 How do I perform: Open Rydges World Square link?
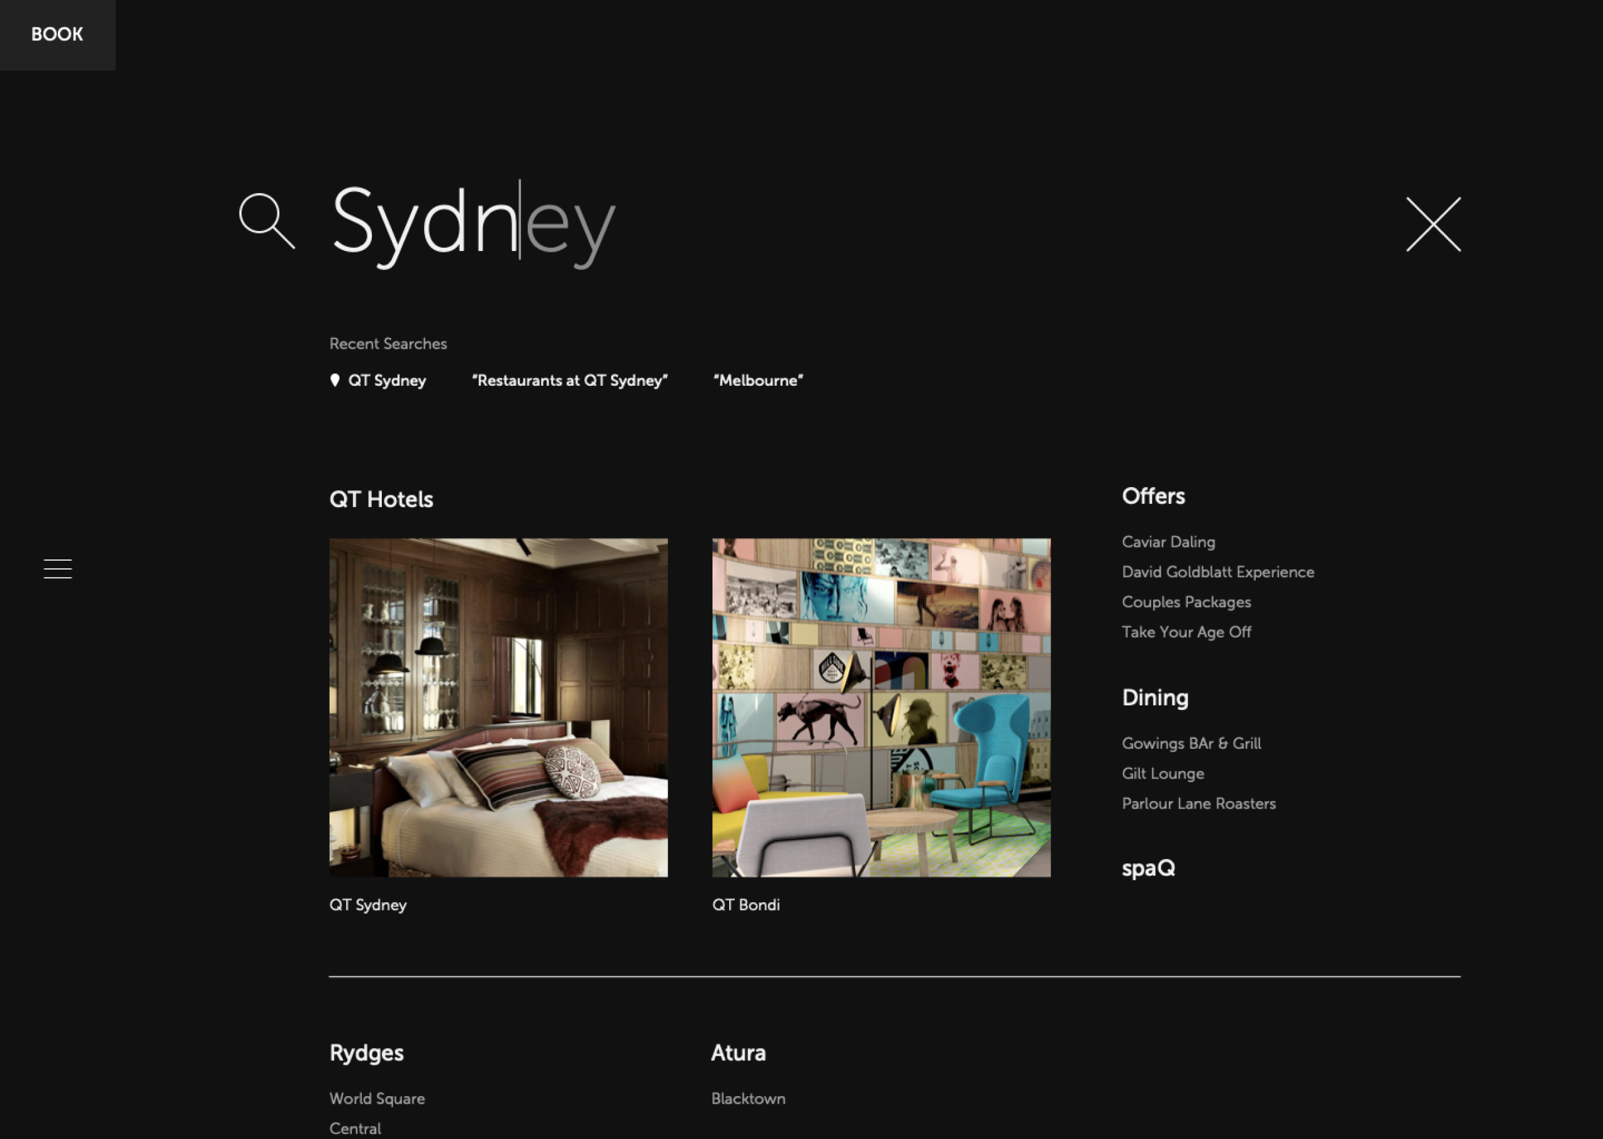[x=377, y=1098]
